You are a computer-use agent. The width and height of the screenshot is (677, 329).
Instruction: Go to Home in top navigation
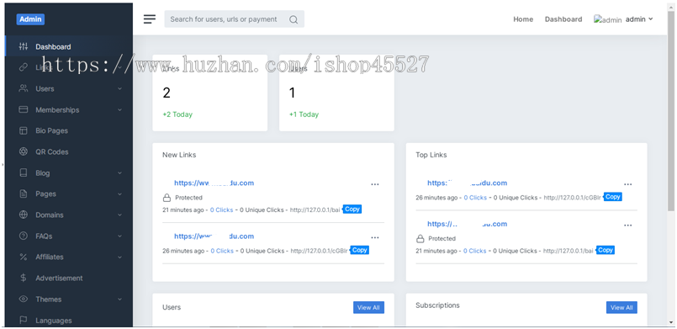click(523, 19)
